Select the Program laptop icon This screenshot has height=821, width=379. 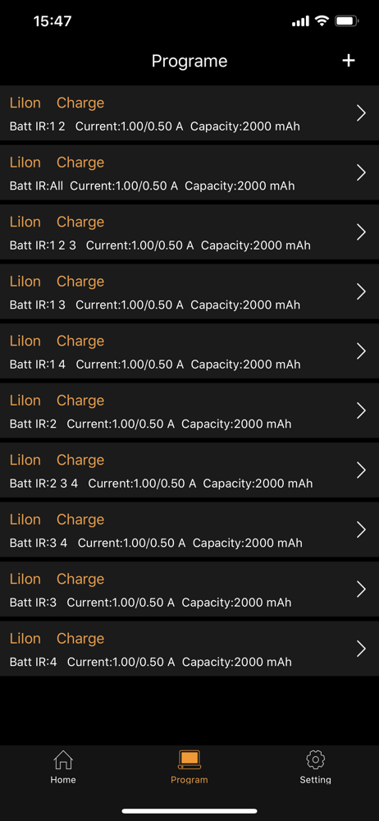[189, 759]
